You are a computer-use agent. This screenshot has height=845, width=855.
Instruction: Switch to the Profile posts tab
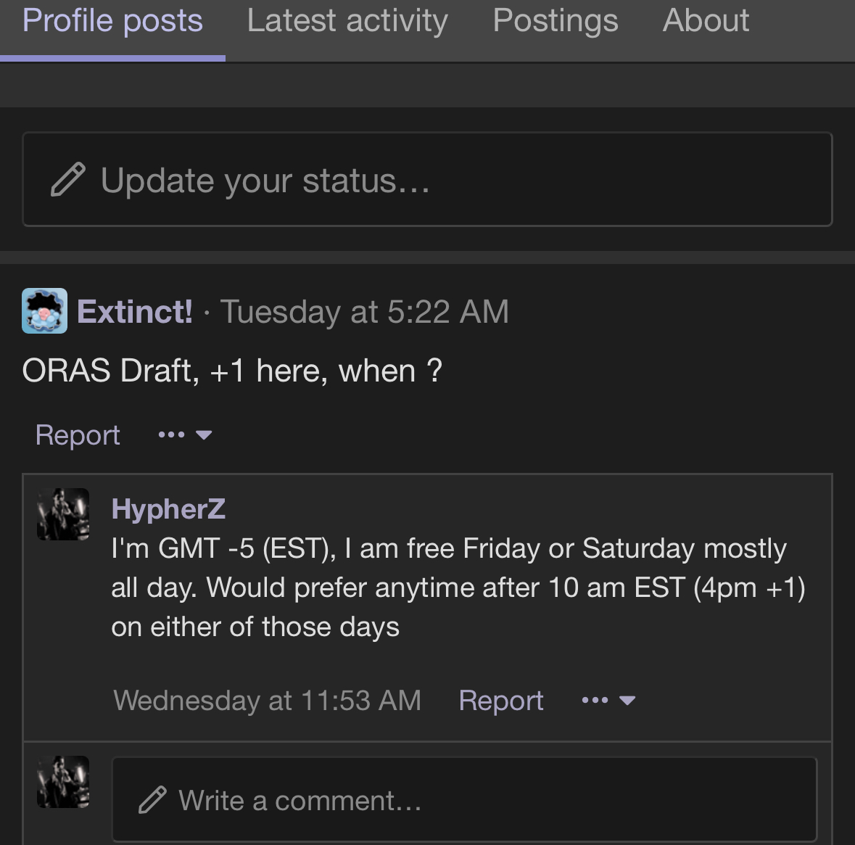(x=112, y=20)
